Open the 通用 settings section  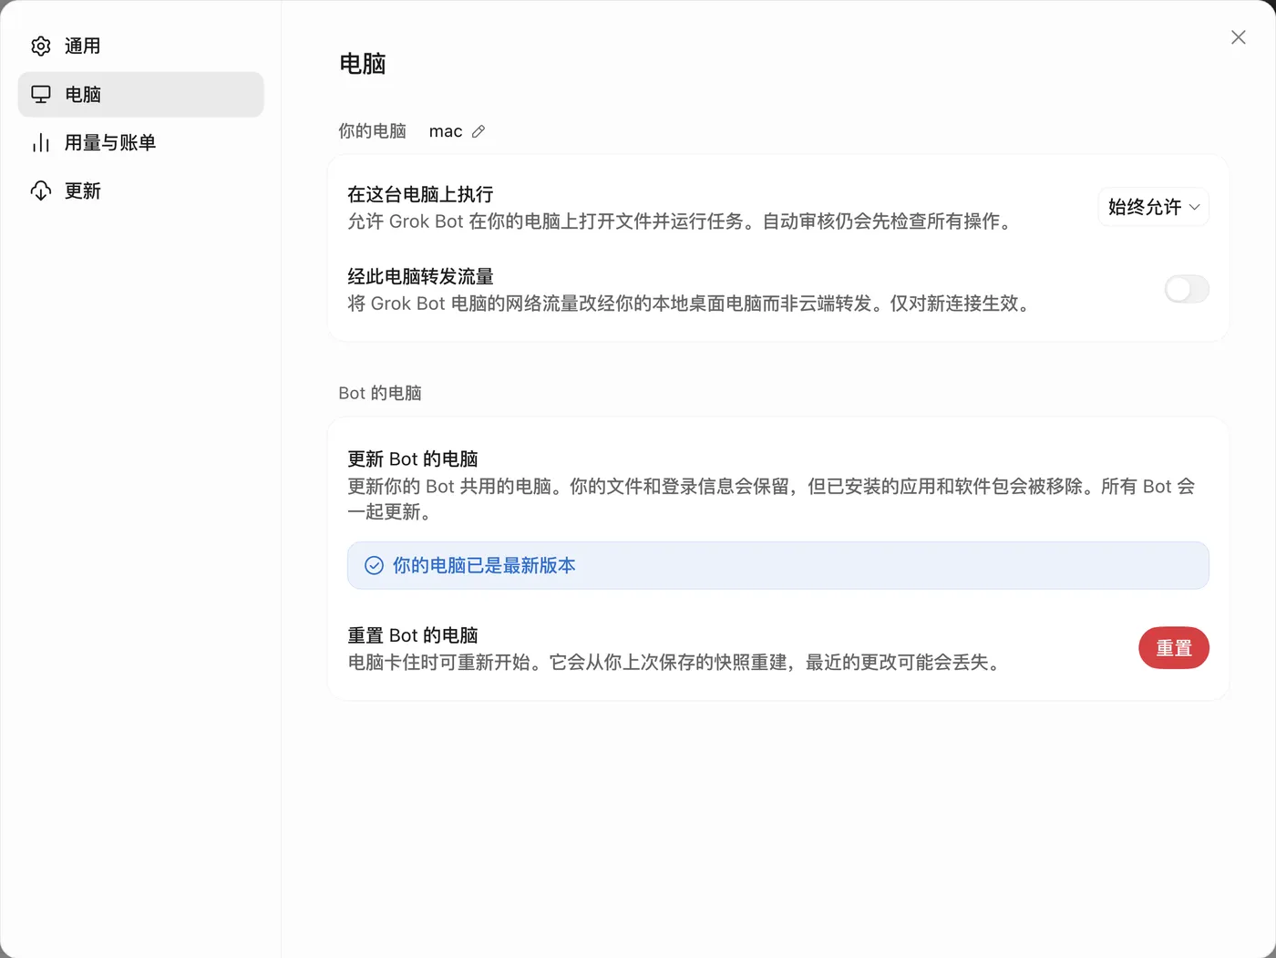(x=140, y=46)
